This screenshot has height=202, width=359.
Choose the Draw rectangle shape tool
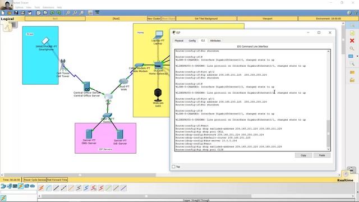pos(351,56)
